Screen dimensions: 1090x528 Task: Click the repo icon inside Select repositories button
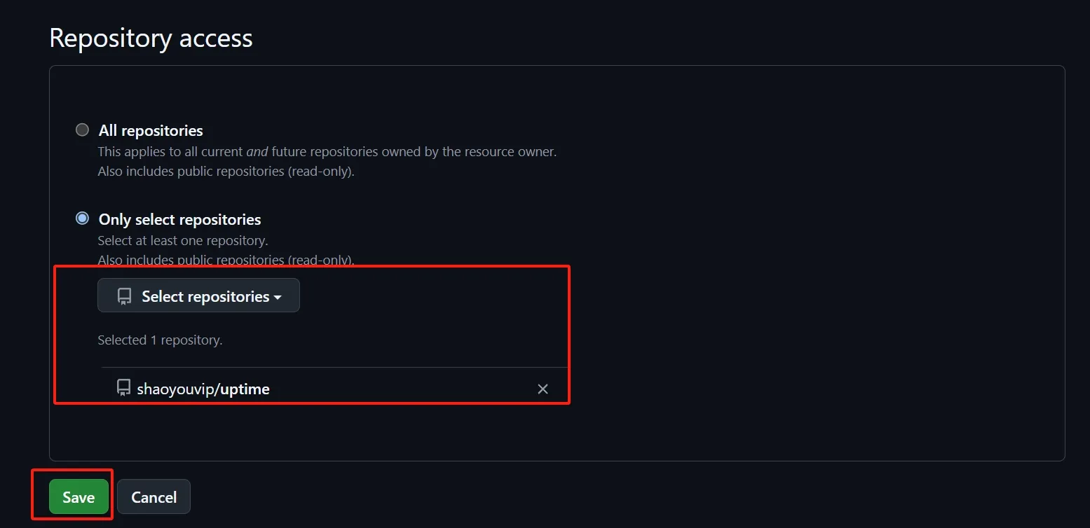pos(125,296)
